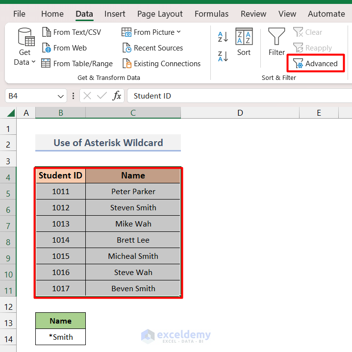Load data From Table/Range
The image size is (352, 352).
click(x=77, y=64)
